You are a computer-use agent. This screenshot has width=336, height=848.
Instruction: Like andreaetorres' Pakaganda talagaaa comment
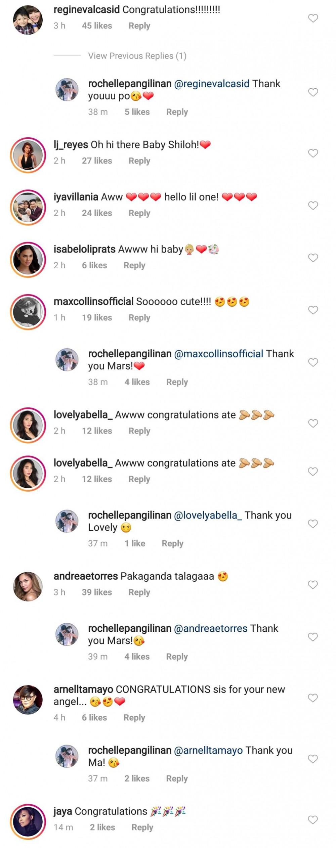[x=313, y=585]
